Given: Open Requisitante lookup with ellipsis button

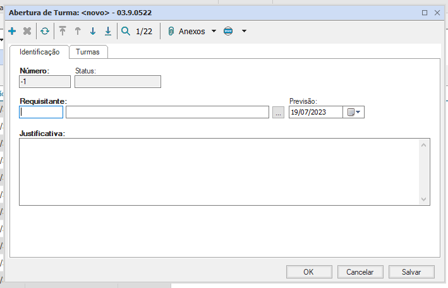Looking at the screenshot, I should click(278, 113).
